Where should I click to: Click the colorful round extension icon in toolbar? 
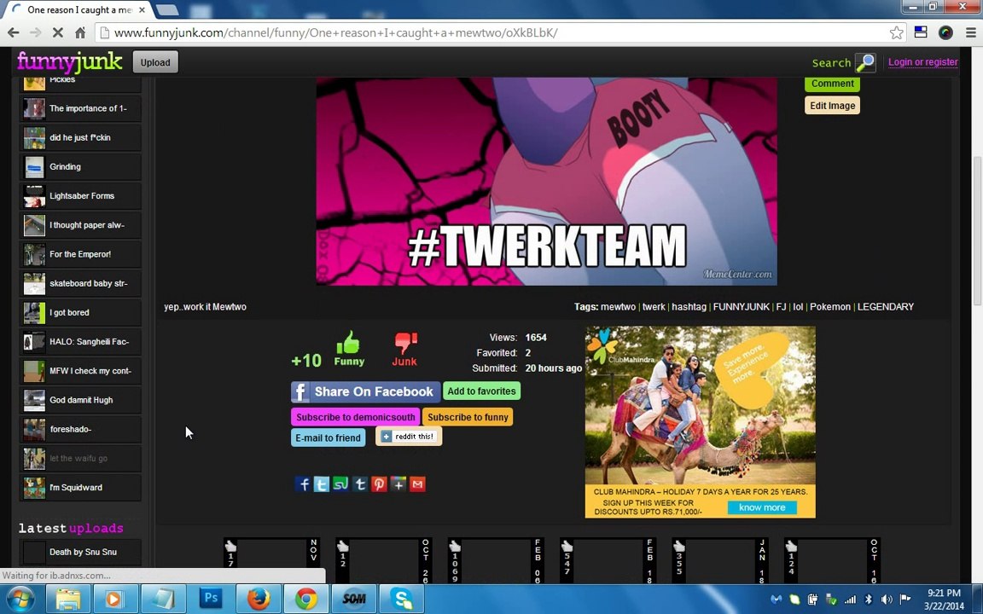tap(945, 32)
